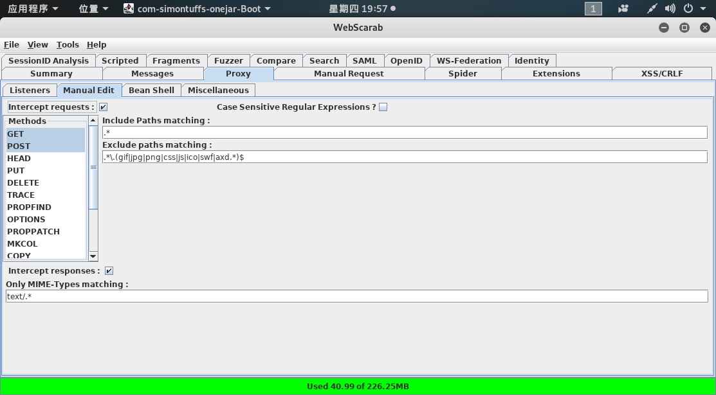This screenshot has width=716, height=395.
Task: Show the Listeners sub-tab
Action: [x=30, y=91]
